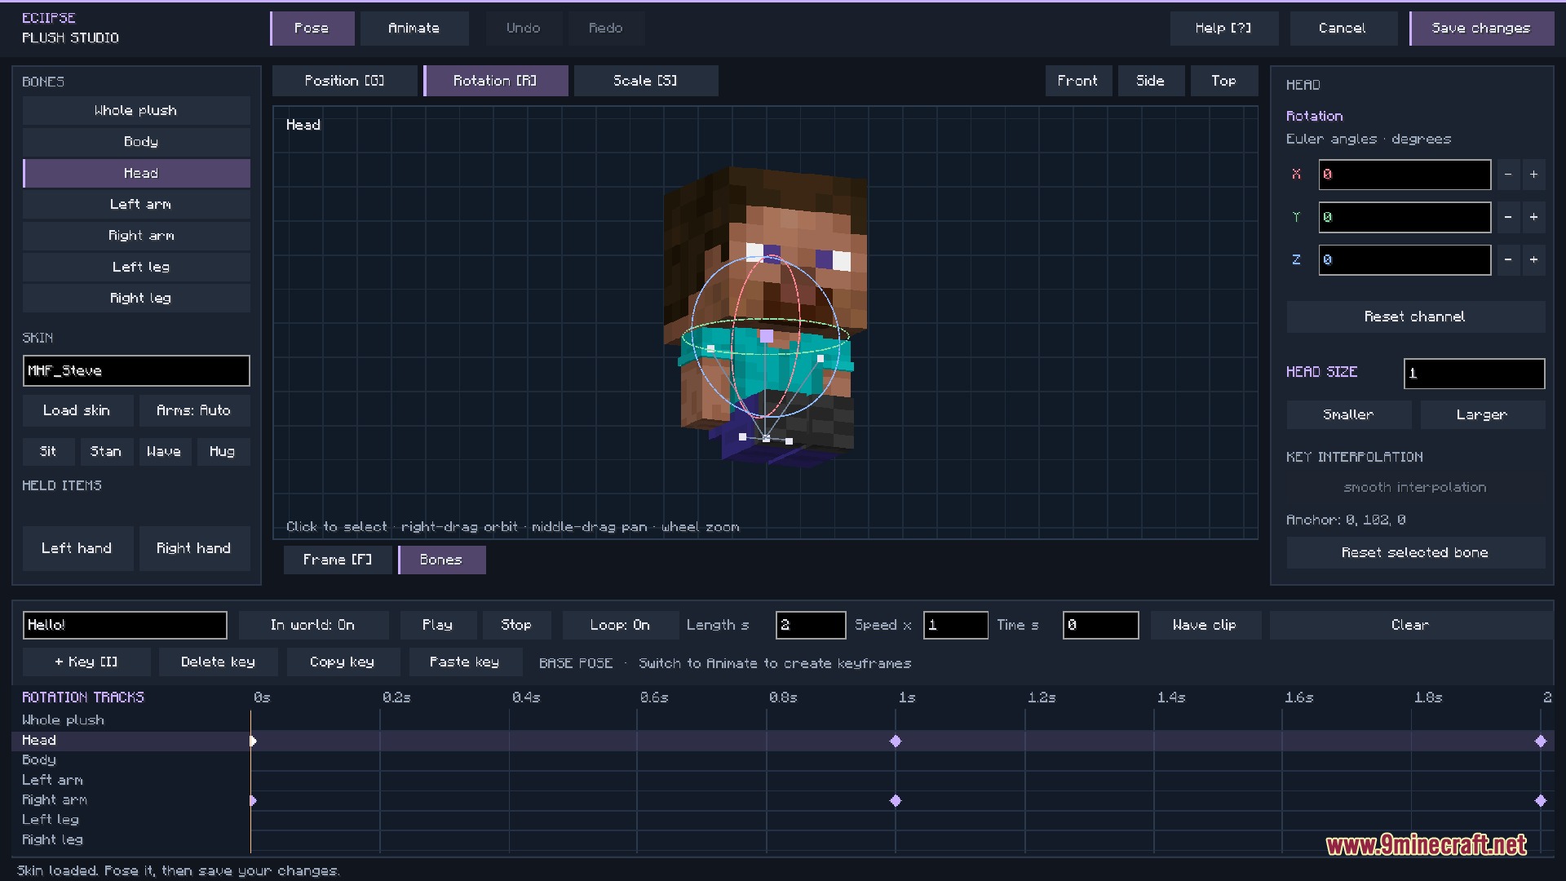Screen dimensions: 1566x881
Task: Select the Body bone button
Action: point(136,142)
